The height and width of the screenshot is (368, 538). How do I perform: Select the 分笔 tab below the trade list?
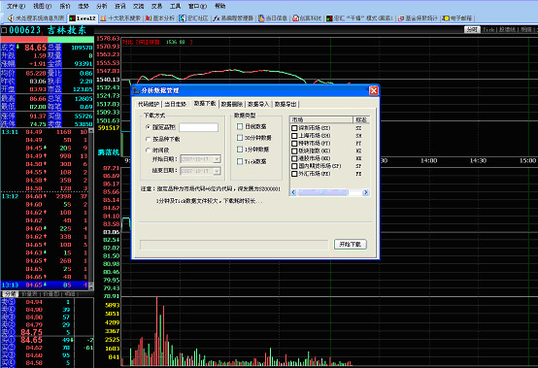coord(10,294)
